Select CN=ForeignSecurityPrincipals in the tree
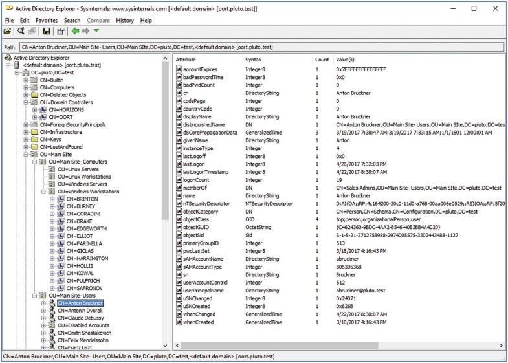 click(x=73, y=125)
